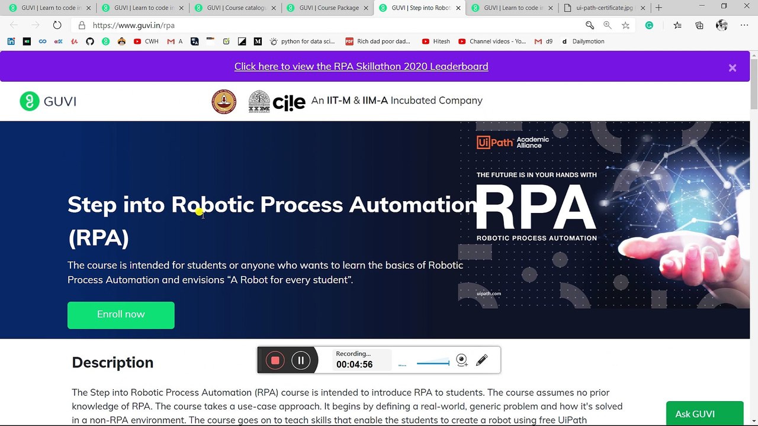Close the GUVI Step into Robotic tab
The width and height of the screenshot is (758, 426).
(x=458, y=8)
